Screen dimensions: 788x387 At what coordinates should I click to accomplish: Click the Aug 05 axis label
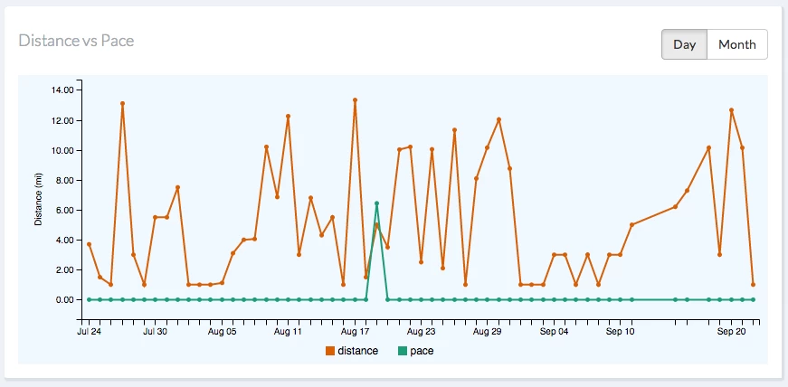coord(222,332)
